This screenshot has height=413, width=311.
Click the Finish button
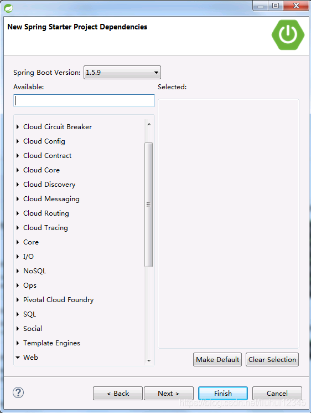click(x=223, y=393)
